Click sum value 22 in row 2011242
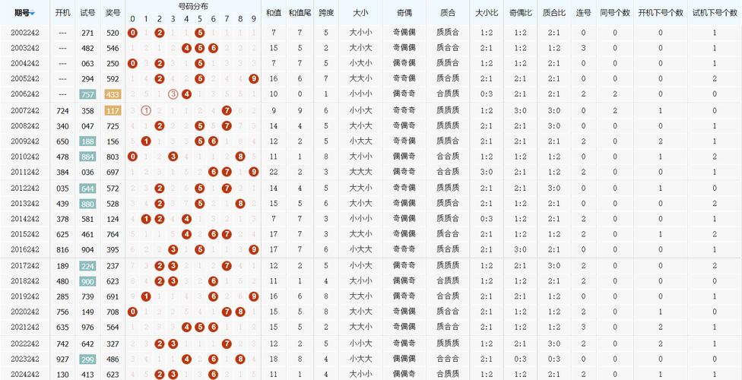This screenshot has width=742, height=380. pos(274,173)
